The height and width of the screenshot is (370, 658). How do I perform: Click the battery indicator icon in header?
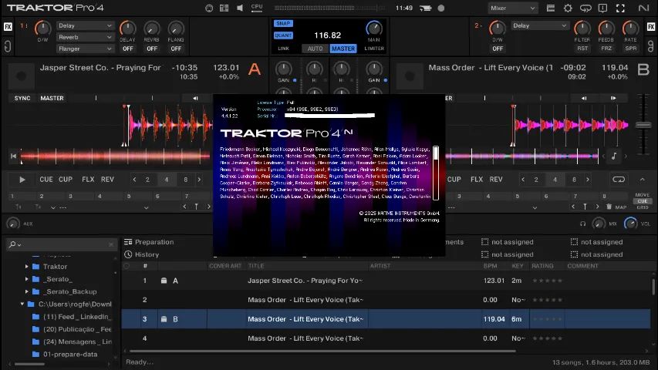(426, 8)
